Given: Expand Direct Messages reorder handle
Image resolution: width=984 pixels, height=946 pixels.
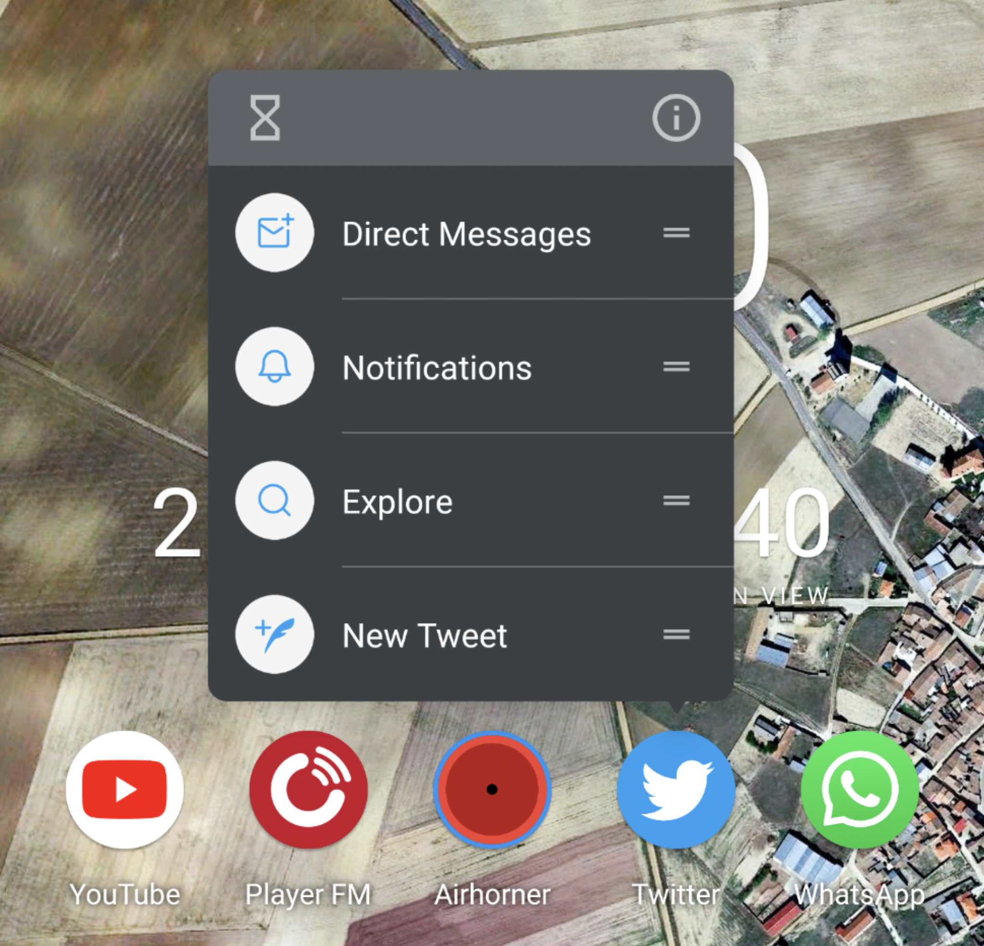Looking at the screenshot, I should point(676,233).
